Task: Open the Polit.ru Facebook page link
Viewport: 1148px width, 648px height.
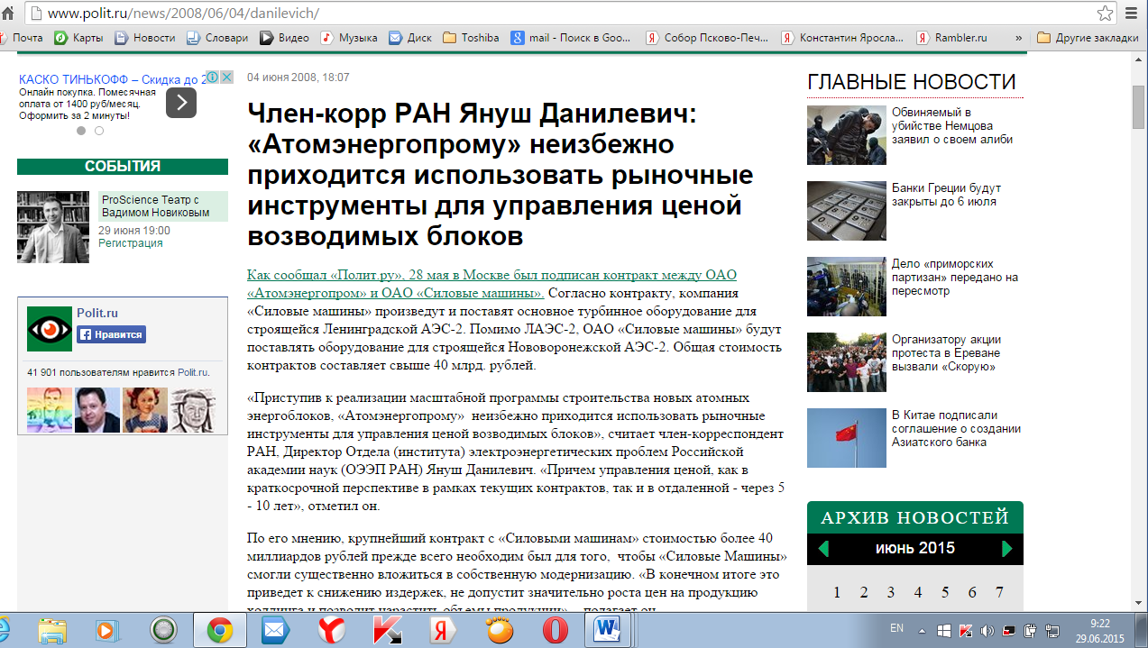Action: 96,312
